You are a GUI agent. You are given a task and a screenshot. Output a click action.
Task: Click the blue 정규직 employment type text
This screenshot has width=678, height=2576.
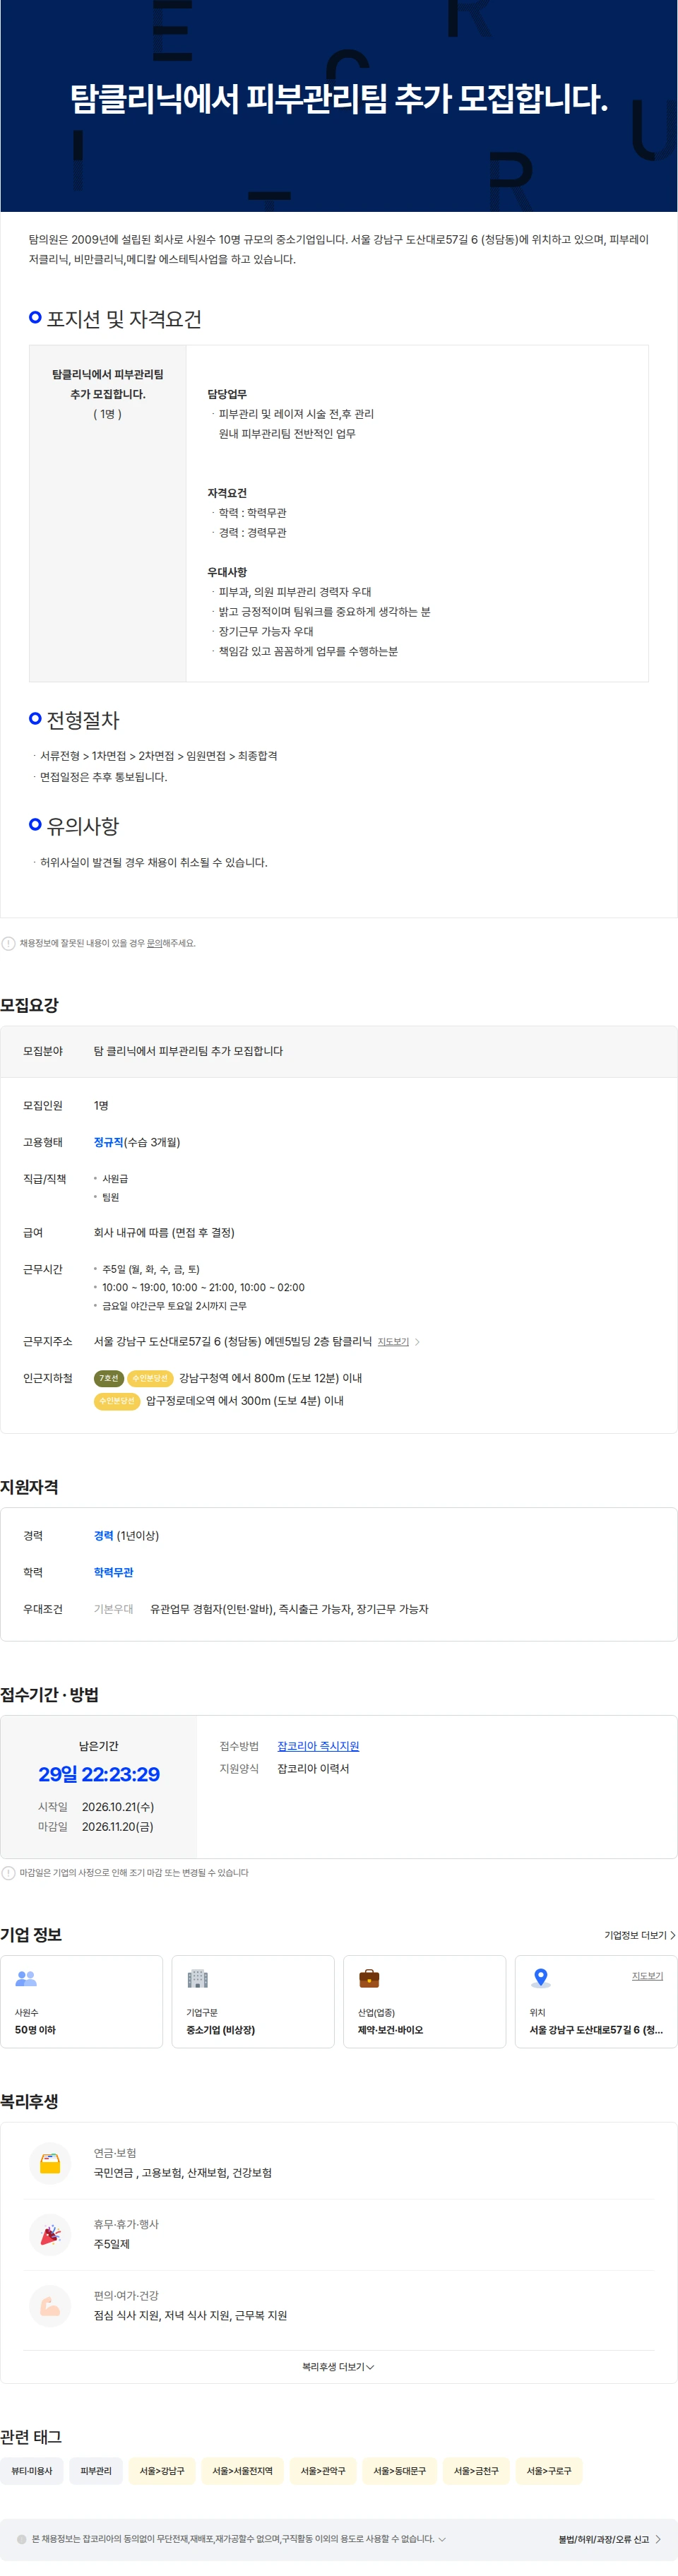pos(109,1142)
